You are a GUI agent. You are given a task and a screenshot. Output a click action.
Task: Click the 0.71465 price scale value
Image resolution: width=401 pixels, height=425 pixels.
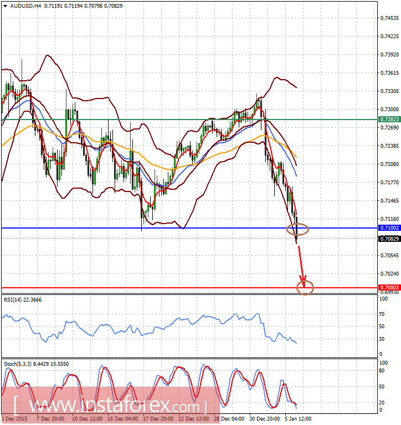(x=389, y=200)
